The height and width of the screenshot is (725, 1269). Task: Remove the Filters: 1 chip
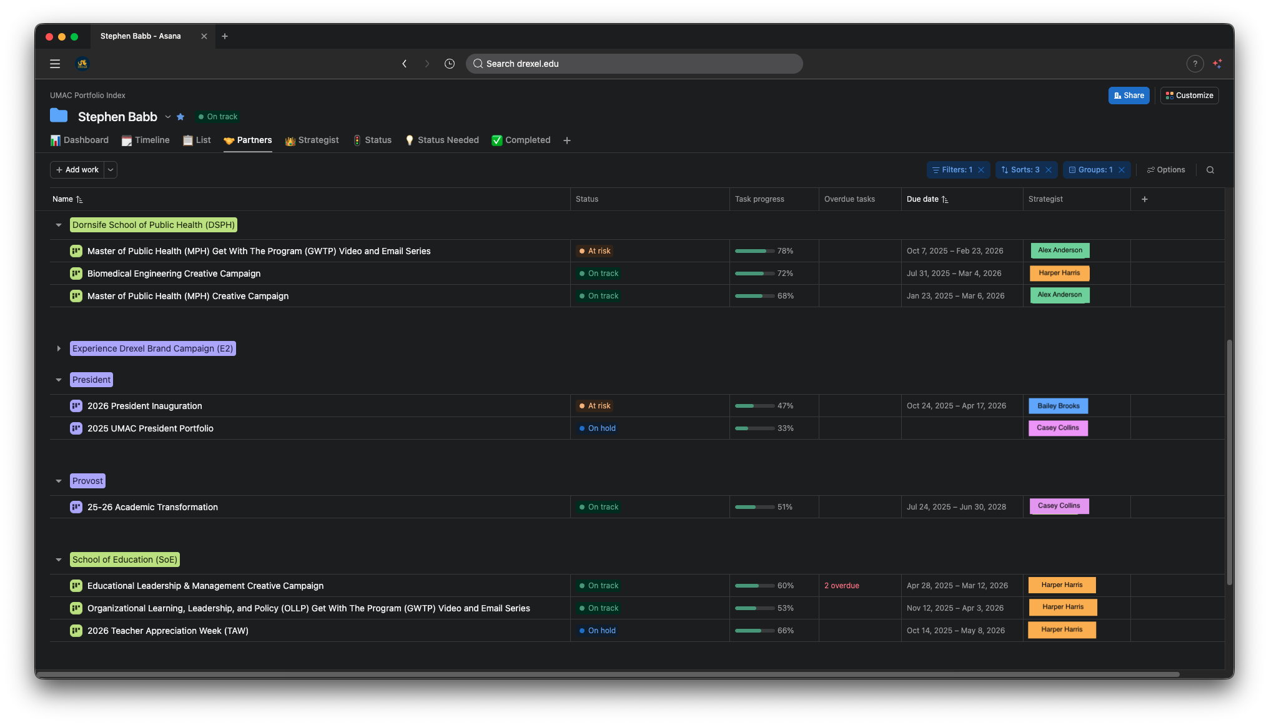(981, 169)
